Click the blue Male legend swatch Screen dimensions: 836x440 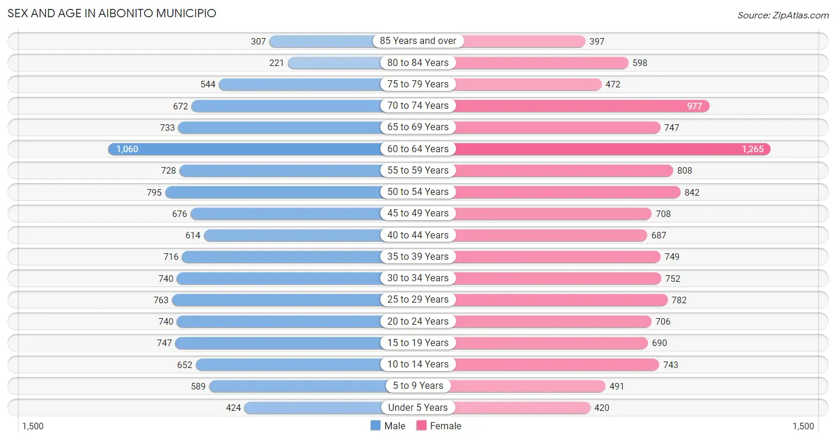click(375, 426)
